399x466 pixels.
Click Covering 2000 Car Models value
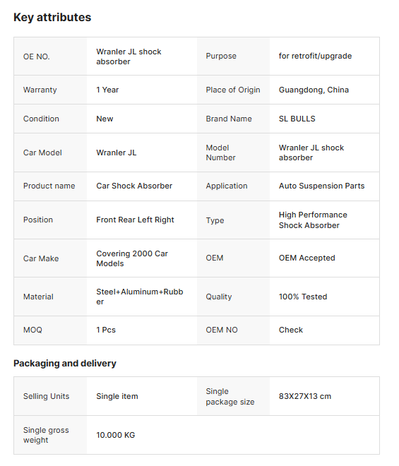132,258
